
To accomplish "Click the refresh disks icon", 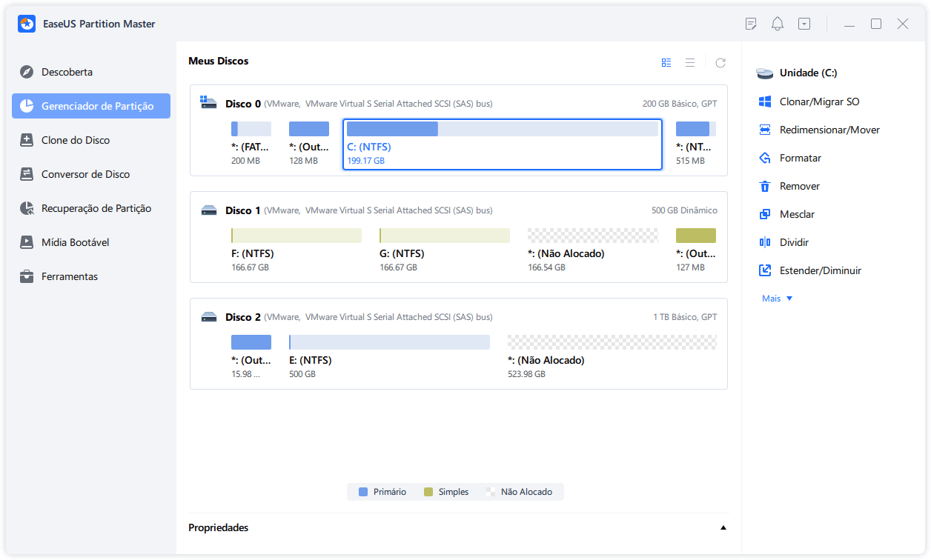I will pyautogui.click(x=720, y=63).
